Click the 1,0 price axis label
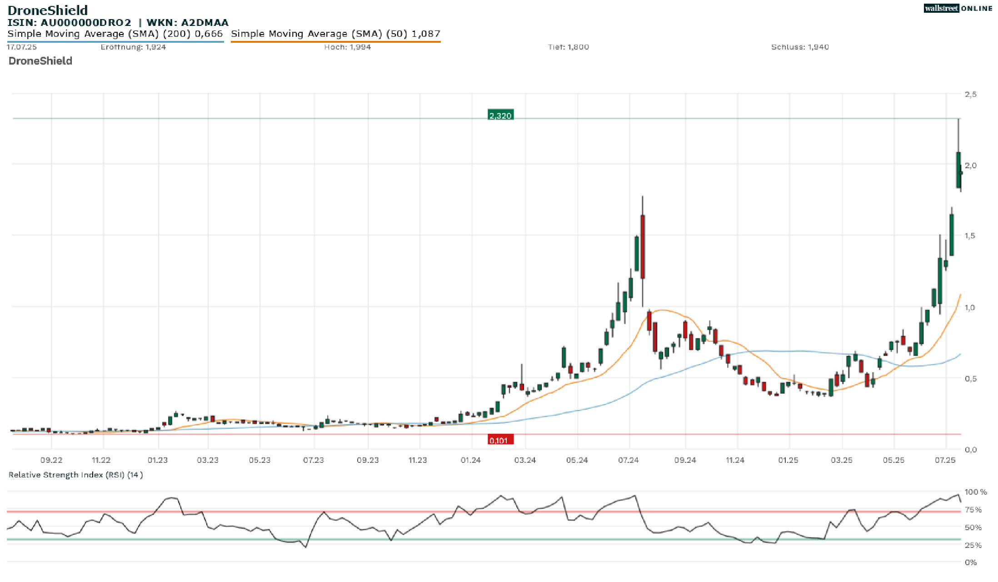Image resolution: width=998 pixels, height=582 pixels. tap(970, 307)
